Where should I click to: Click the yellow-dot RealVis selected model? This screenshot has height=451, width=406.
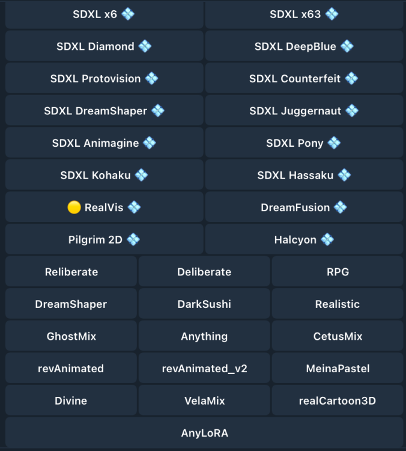pos(104,207)
